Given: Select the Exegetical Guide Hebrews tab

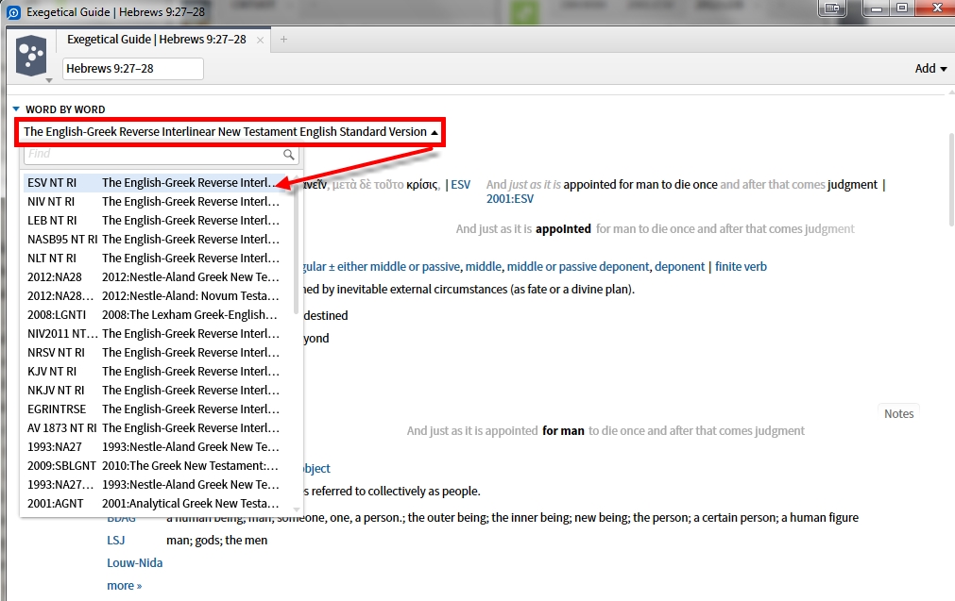Looking at the screenshot, I should point(157,40).
